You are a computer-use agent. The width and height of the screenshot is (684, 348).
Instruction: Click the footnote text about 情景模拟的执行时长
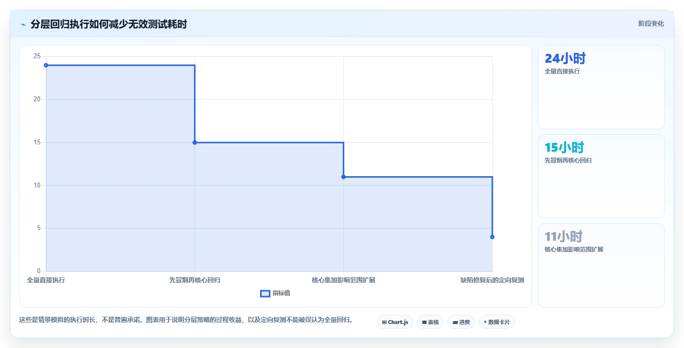tap(186, 320)
